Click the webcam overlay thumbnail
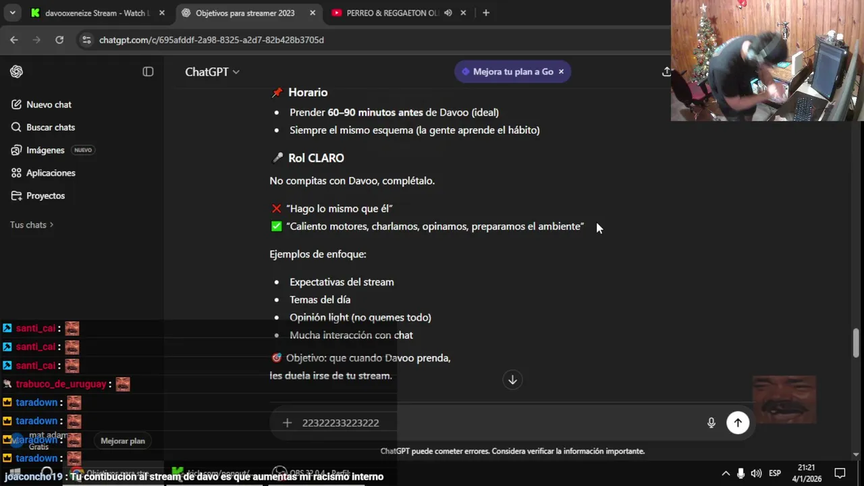The height and width of the screenshot is (486, 864). point(767,61)
